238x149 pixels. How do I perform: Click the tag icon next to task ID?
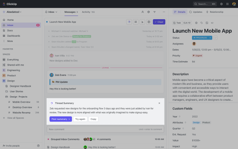(x=202, y=23)
